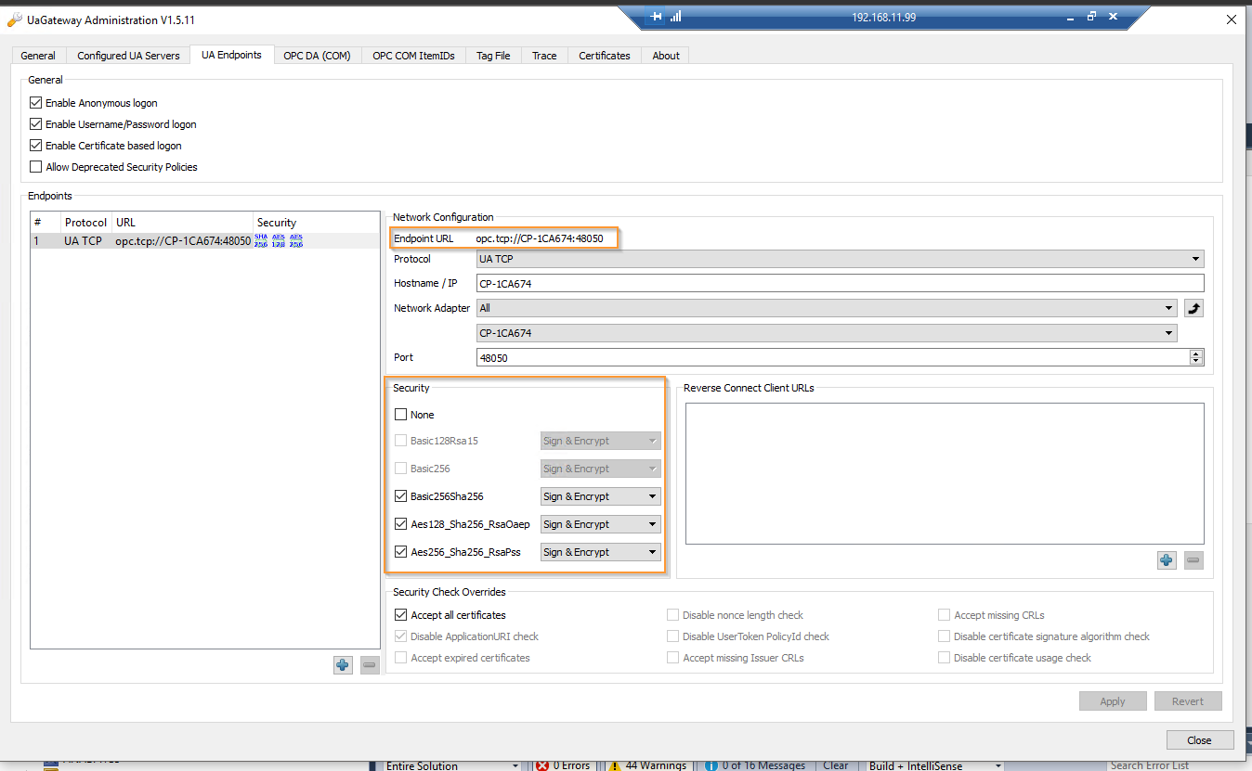The height and width of the screenshot is (771, 1252).
Task: Open the Network Adapter dropdown showing All
Action: point(827,308)
